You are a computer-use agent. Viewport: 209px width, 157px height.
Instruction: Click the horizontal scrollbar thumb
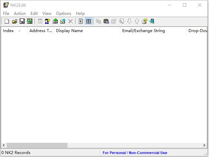pos(37,145)
